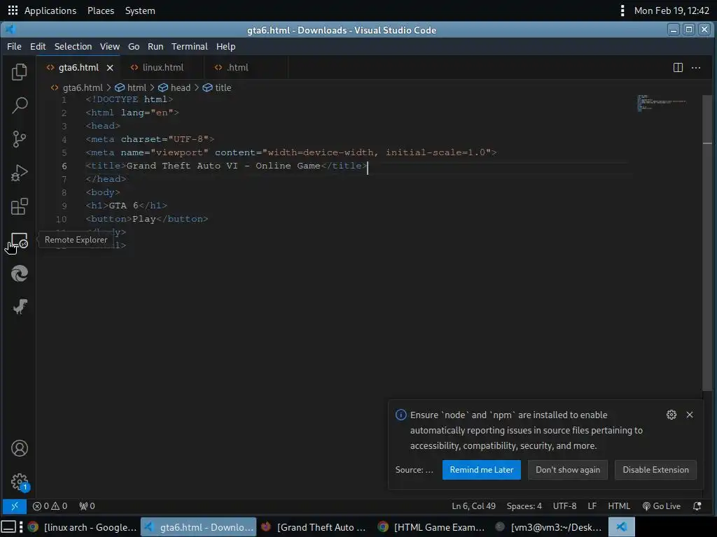
Task: Click Ln 6, Col 49 to go to line
Action: coord(473,506)
